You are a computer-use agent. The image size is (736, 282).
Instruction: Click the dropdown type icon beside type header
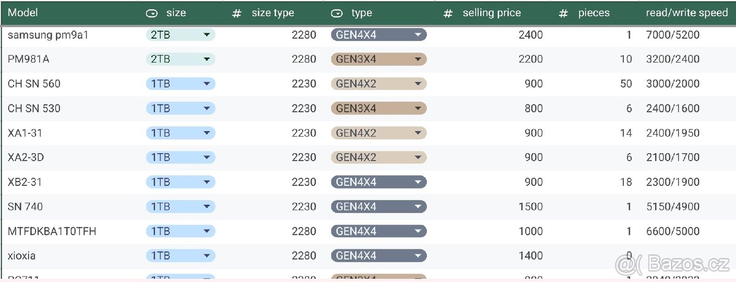click(x=337, y=13)
